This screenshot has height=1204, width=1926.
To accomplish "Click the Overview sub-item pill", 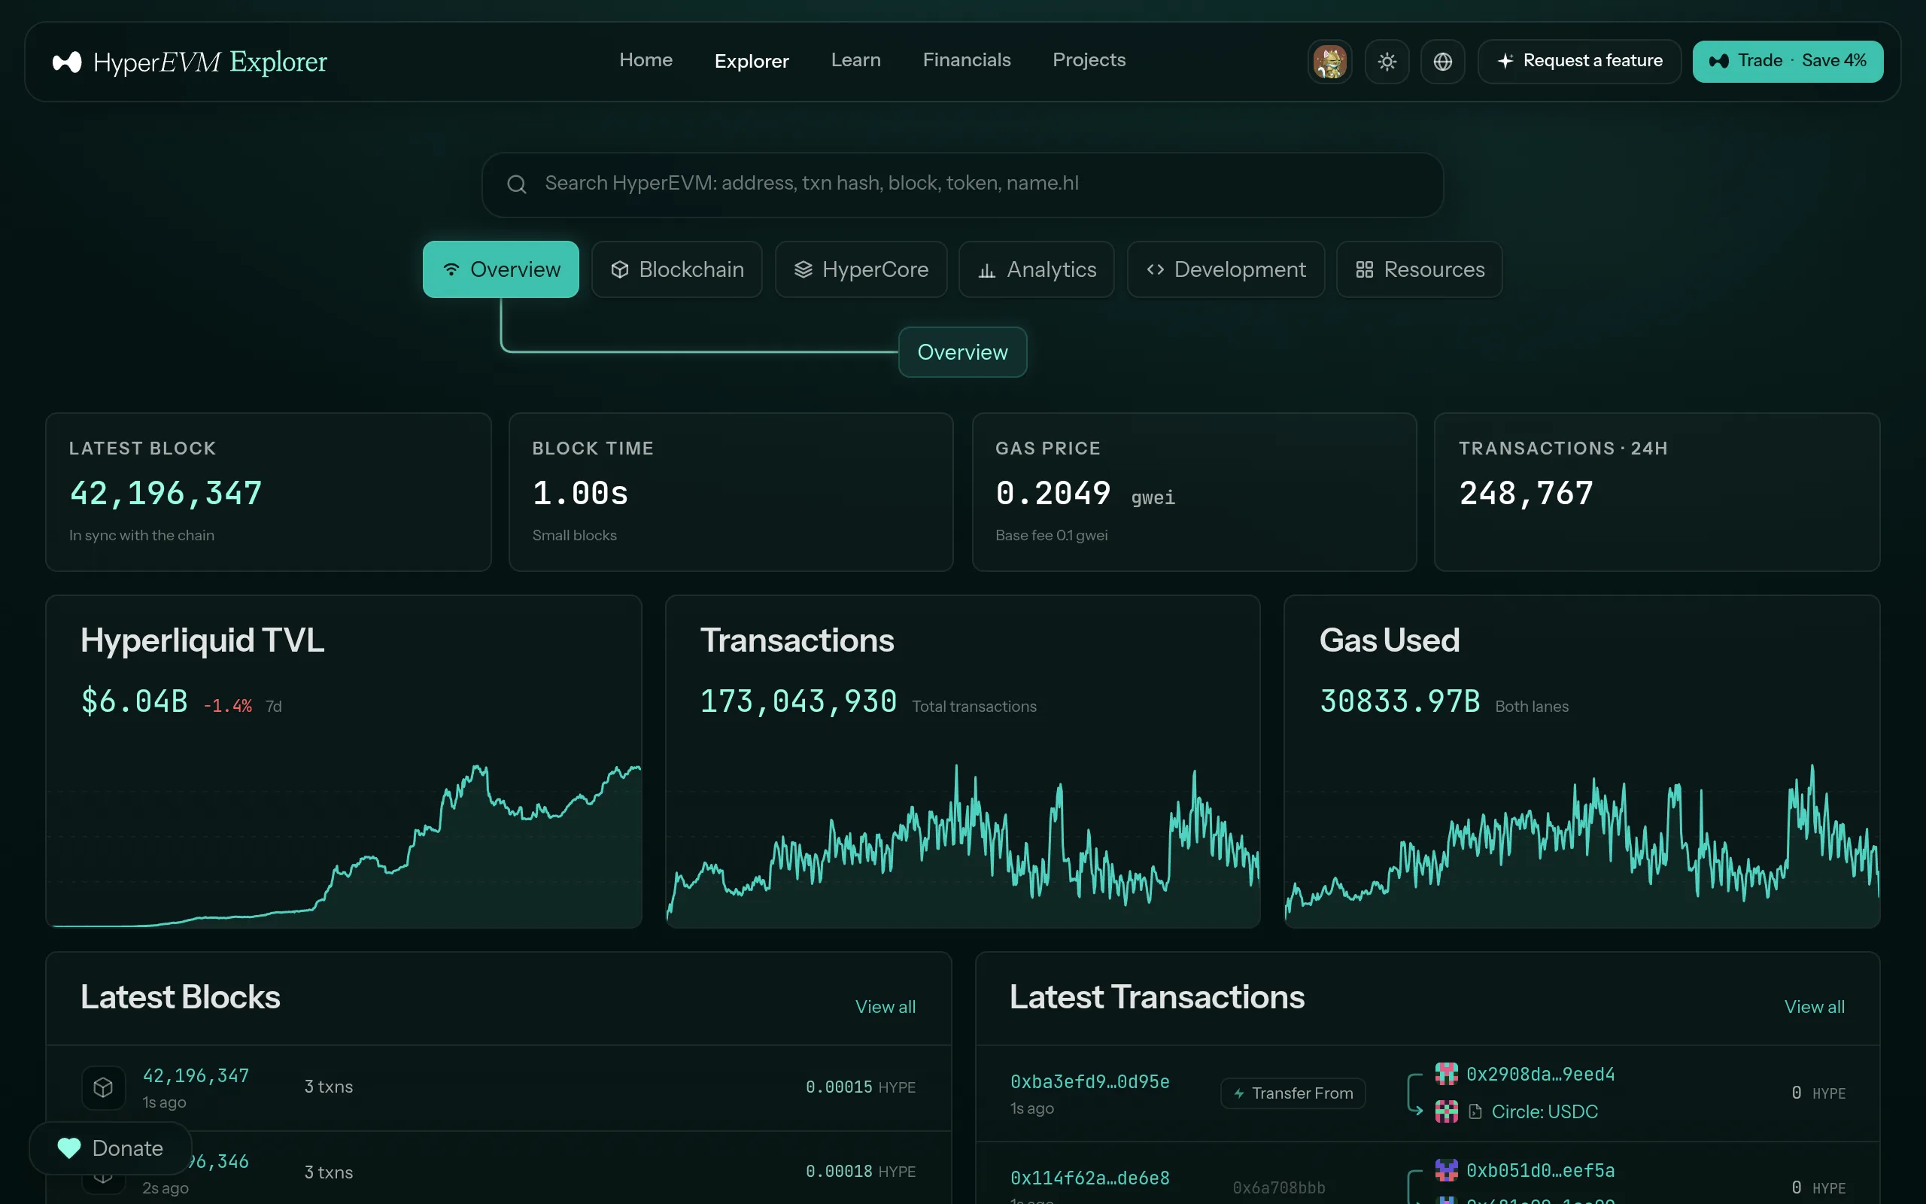I will click(962, 352).
